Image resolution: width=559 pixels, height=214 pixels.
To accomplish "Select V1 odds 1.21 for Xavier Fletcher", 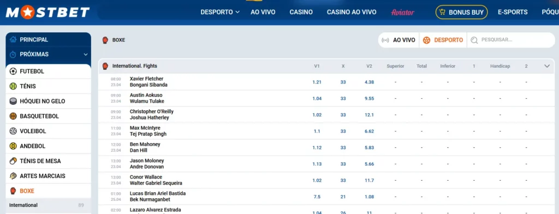I will [x=317, y=82].
